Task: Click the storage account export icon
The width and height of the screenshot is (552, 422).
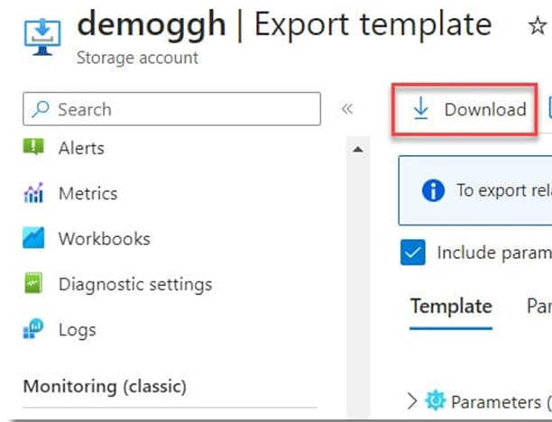Action: pos(42,37)
